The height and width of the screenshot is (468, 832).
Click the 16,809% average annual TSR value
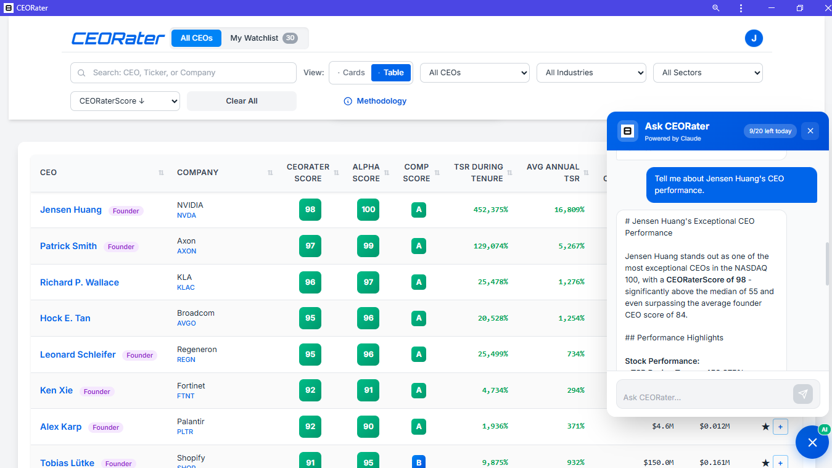tap(569, 210)
